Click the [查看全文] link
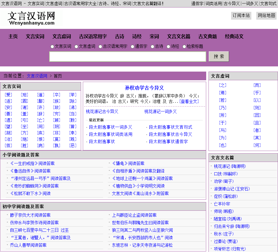This screenshot has width=278, height=252. pyautogui.click(x=189, y=101)
